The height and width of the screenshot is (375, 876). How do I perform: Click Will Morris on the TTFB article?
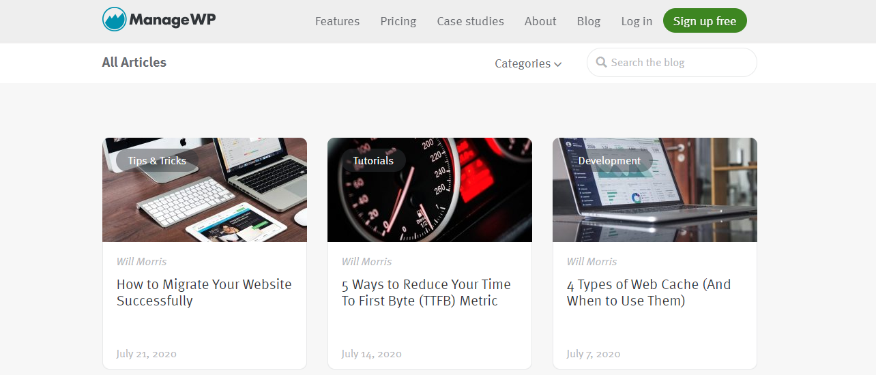pos(366,262)
